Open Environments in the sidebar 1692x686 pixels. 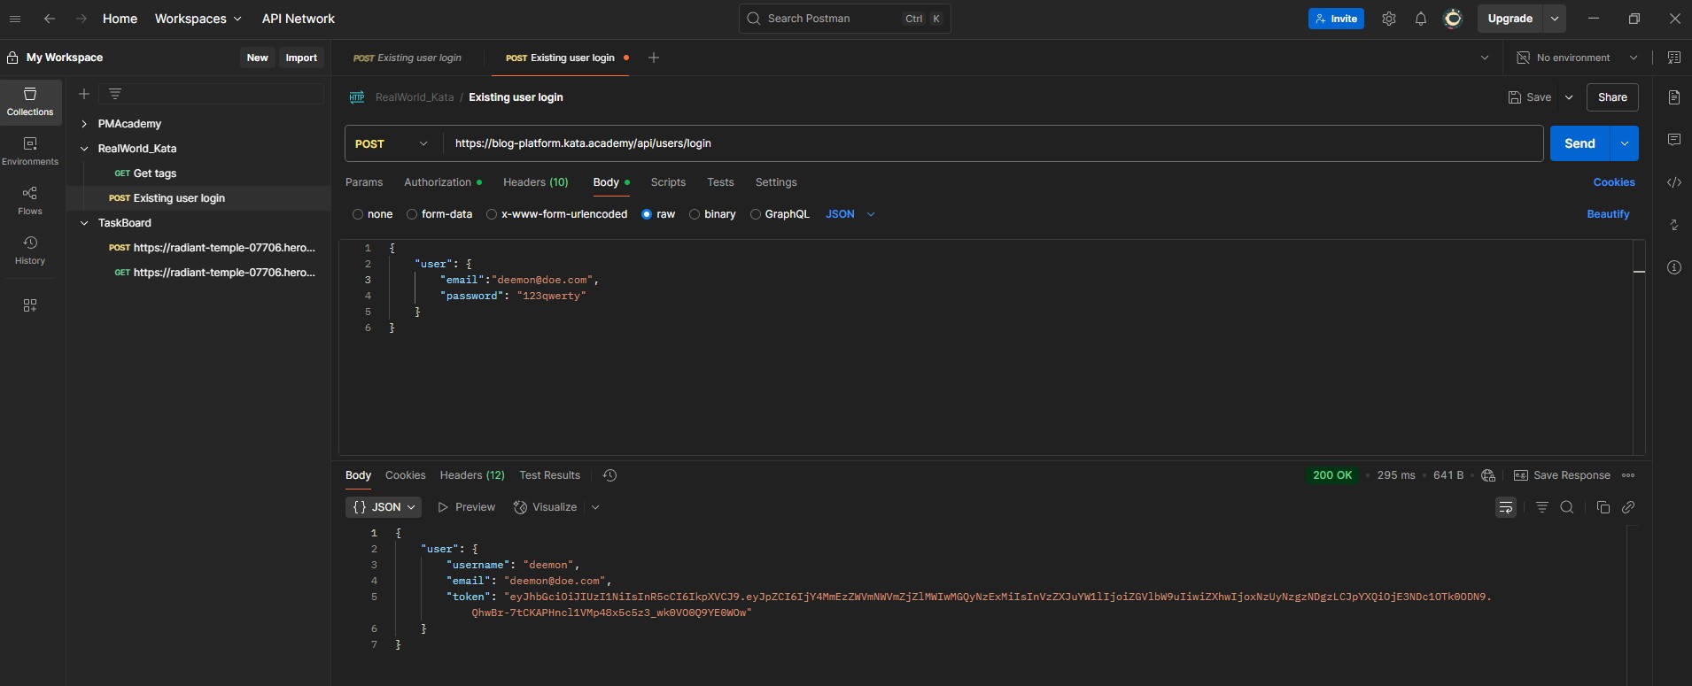(x=30, y=151)
